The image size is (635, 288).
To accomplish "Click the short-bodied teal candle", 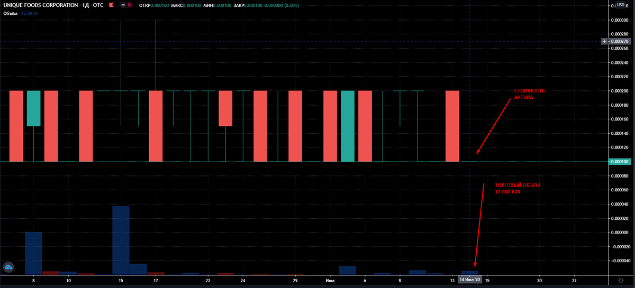I will pyautogui.click(x=33, y=108).
